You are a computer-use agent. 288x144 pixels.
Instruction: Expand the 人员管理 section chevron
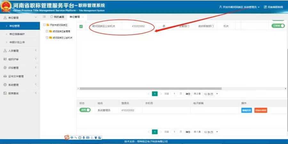(36, 50)
